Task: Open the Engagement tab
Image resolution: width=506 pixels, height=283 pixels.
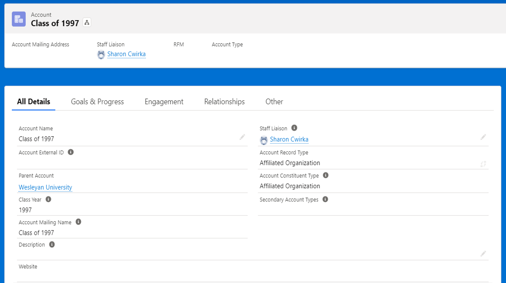Action: [x=164, y=102]
